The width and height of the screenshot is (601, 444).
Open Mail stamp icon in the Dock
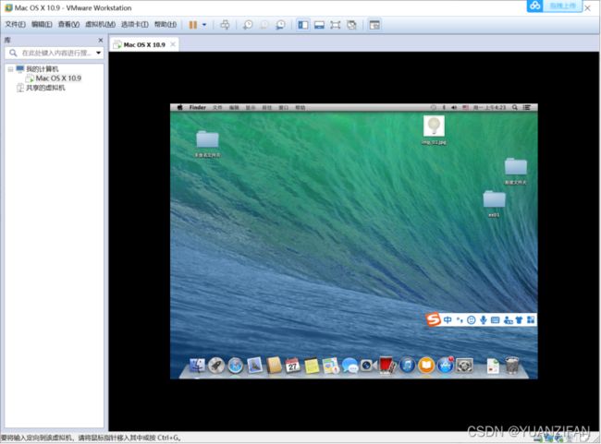click(x=254, y=366)
